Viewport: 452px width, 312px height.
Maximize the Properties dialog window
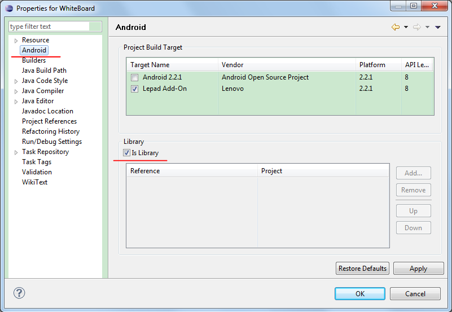tap(414, 6)
